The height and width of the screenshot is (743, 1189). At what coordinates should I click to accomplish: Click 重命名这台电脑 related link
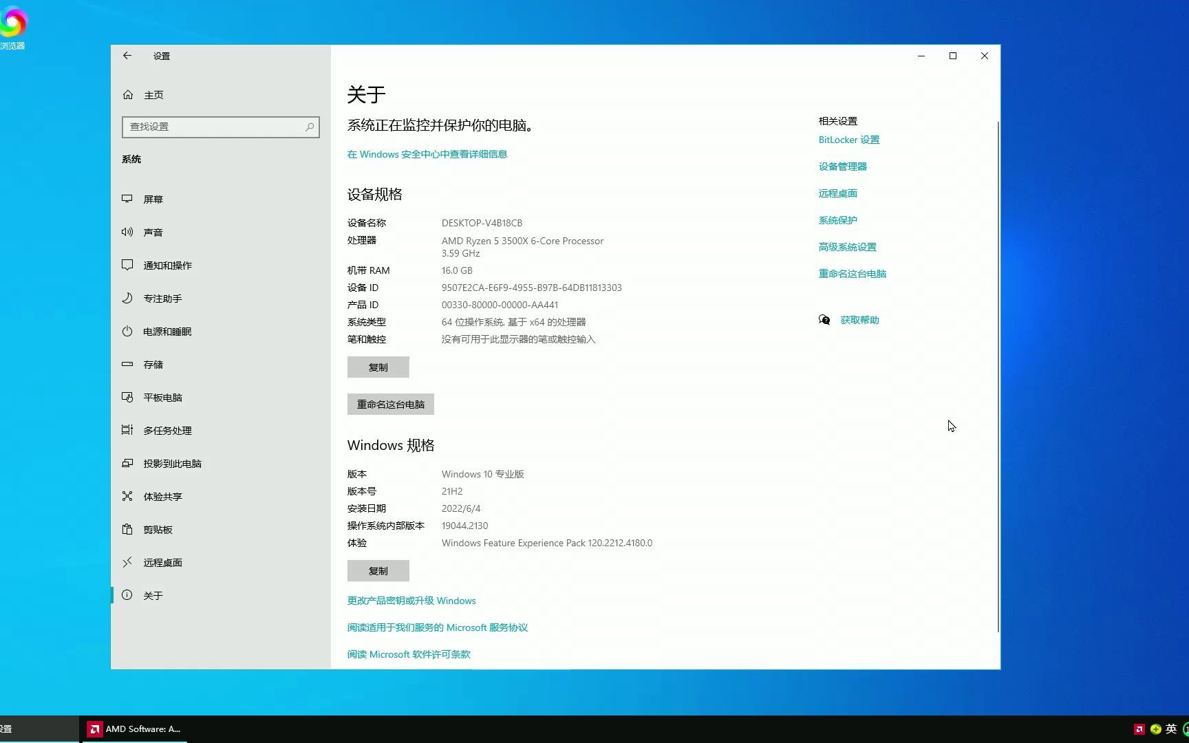point(853,274)
